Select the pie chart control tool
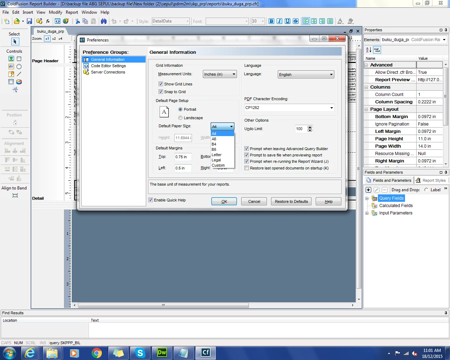 [x=19, y=82]
